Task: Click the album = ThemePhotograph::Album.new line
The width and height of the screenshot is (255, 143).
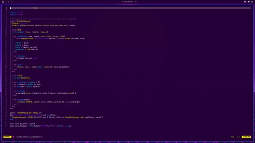Action: [x=25, y=113]
